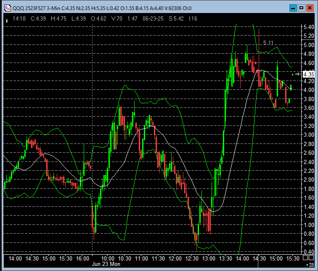This screenshot has width=318, height=271.
Task: Click the Jun 23 Mon date label
Action: (x=106, y=264)
